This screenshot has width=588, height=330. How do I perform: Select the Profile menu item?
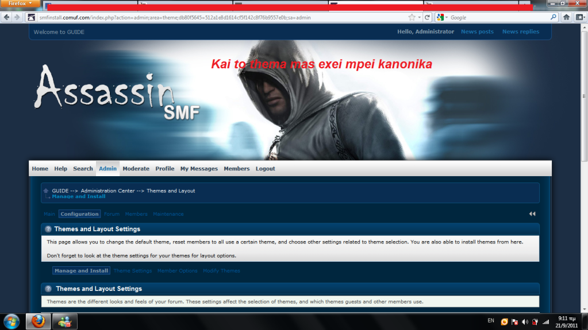(x=164, y=169)
